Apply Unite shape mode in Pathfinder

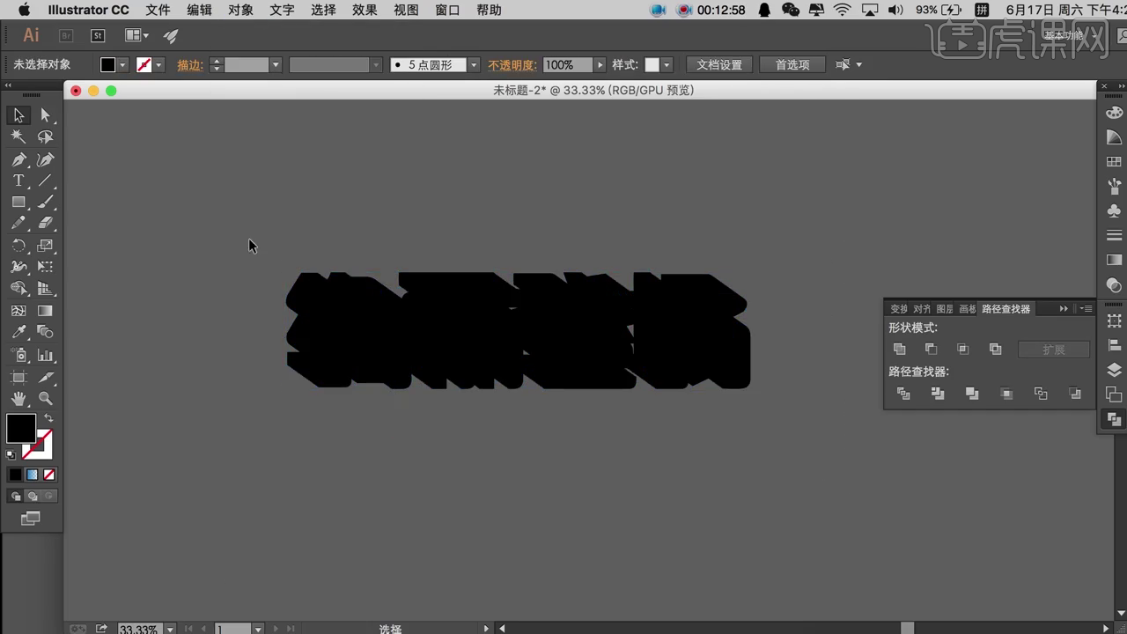pos(899,350)
